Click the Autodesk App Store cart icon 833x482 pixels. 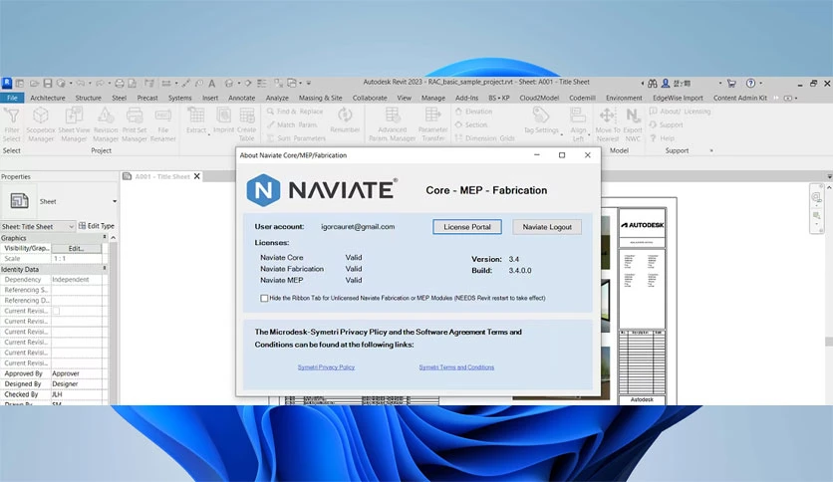coord(731,84)
